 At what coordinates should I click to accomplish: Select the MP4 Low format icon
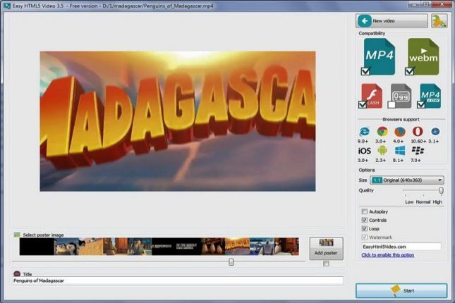430,96
